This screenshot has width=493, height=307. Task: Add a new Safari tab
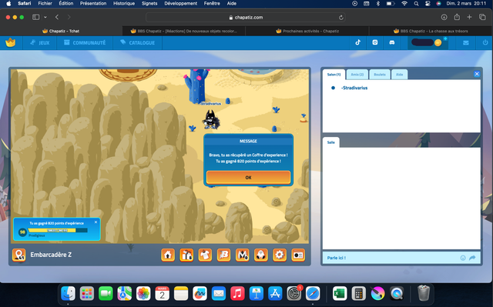click(x=469, y=17)
